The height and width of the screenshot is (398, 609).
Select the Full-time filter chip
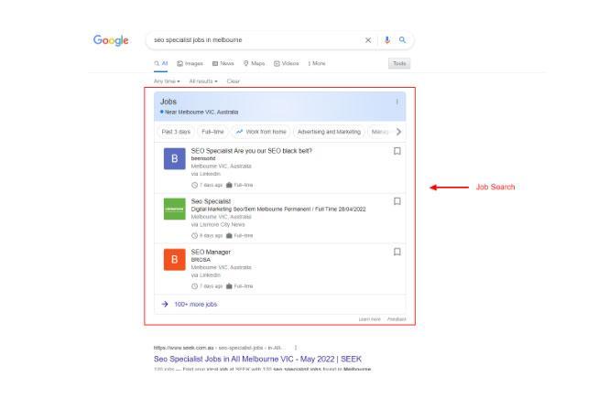[x=212, y=132]
